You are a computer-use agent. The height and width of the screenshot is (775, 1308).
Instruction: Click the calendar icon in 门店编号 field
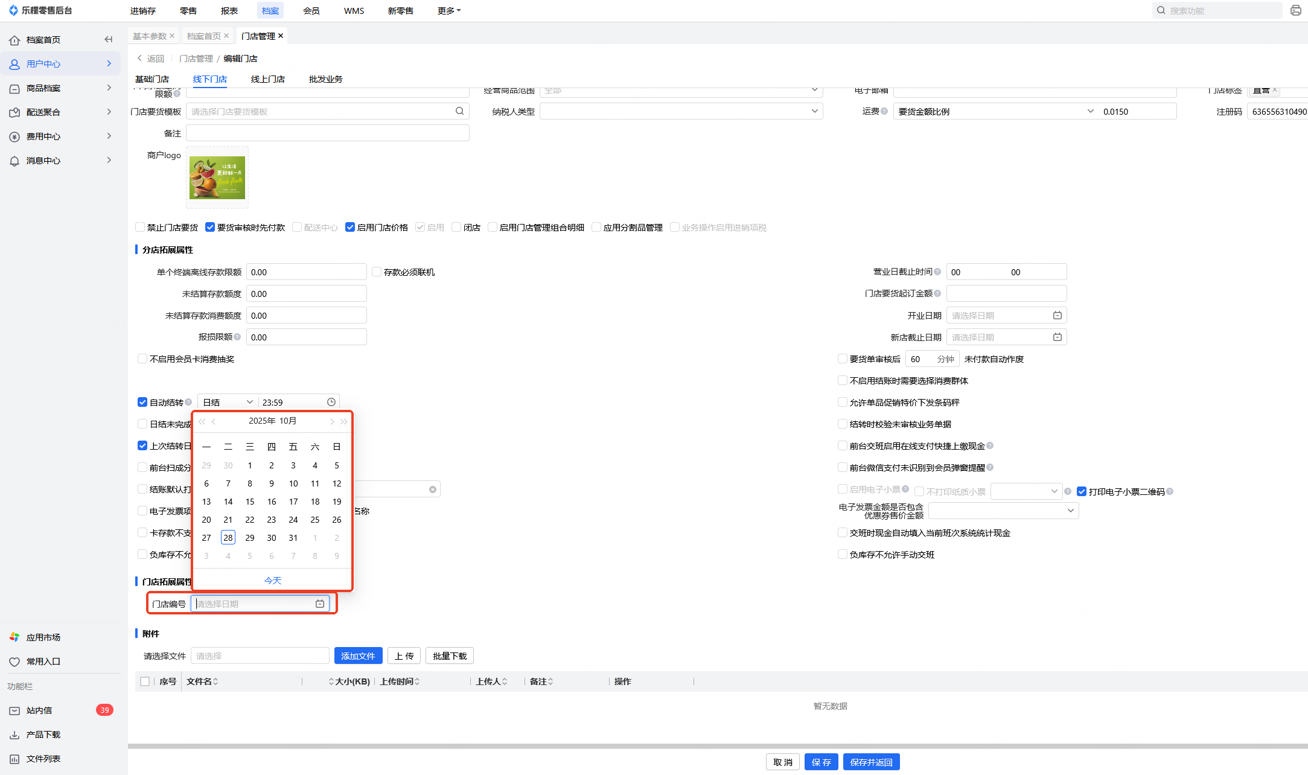pyautogui.click(x=320, y=604)
